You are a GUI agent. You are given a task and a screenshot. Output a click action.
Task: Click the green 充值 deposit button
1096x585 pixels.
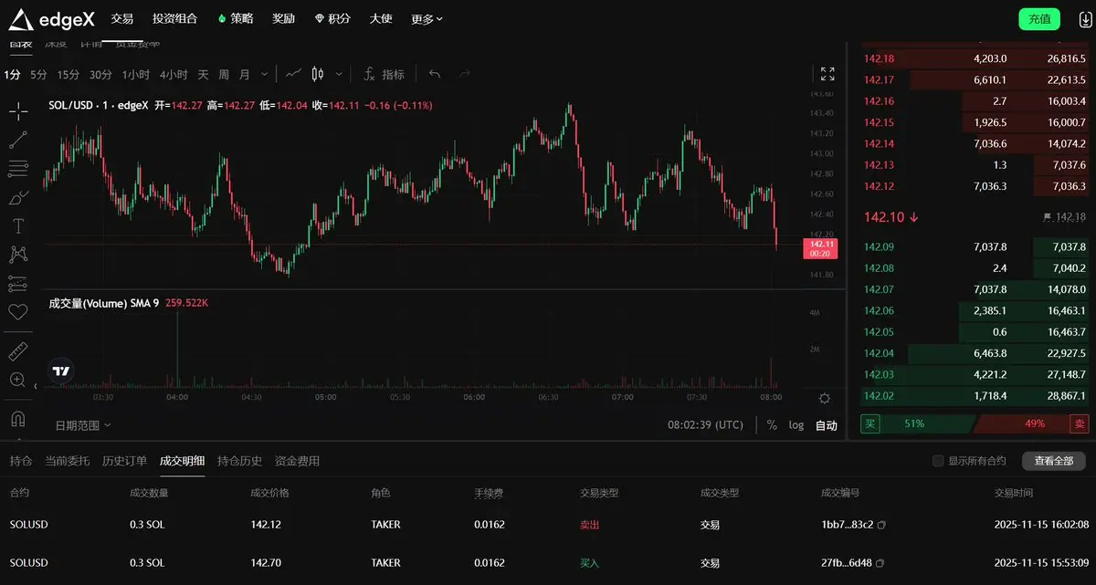click(x=1039, y=19)
